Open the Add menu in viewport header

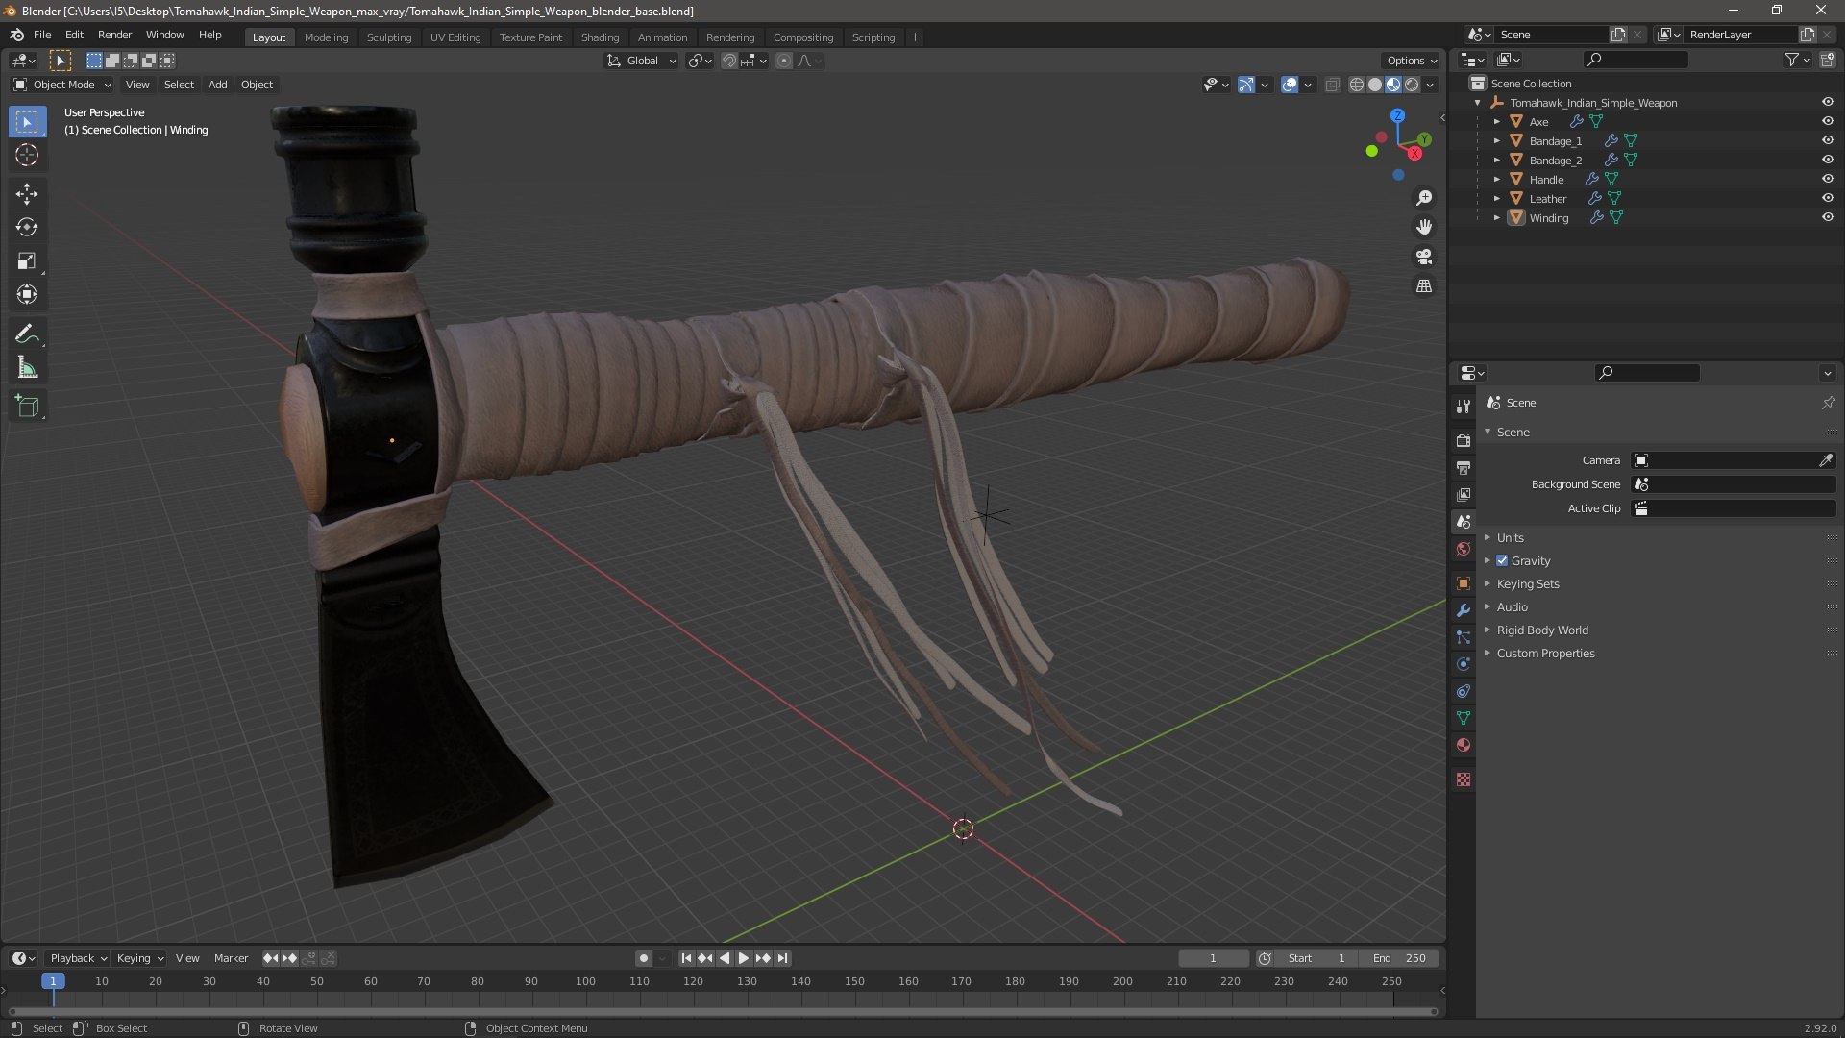218,85
